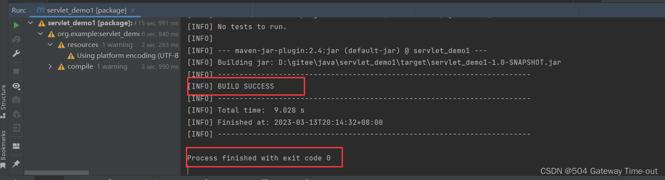Image resolution: width=665 pixels, height=180 pixels.
Task: Toggle the eye Show options icon
Action: (16, 86)
